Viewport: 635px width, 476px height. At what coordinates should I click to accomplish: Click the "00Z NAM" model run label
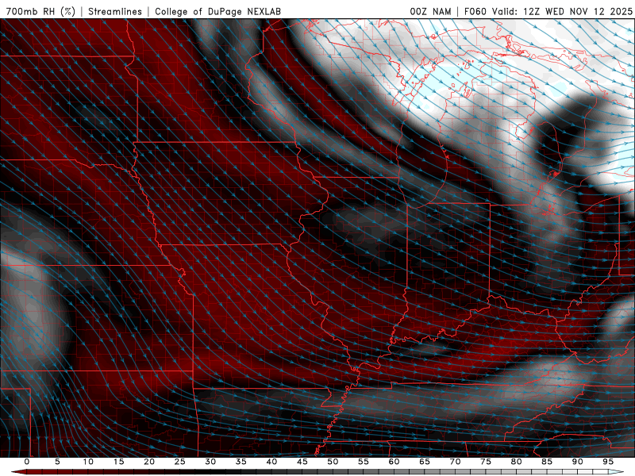pyautogui.click(x=430, y=11)
